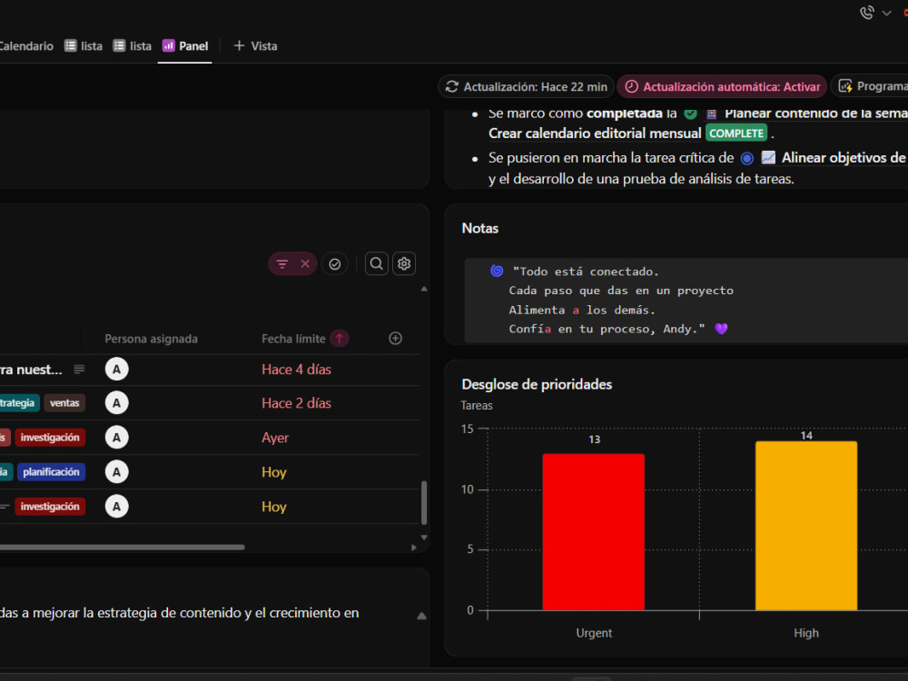
Task: Toggle Fecha límite ascending sort arrow
Action: 340,339
